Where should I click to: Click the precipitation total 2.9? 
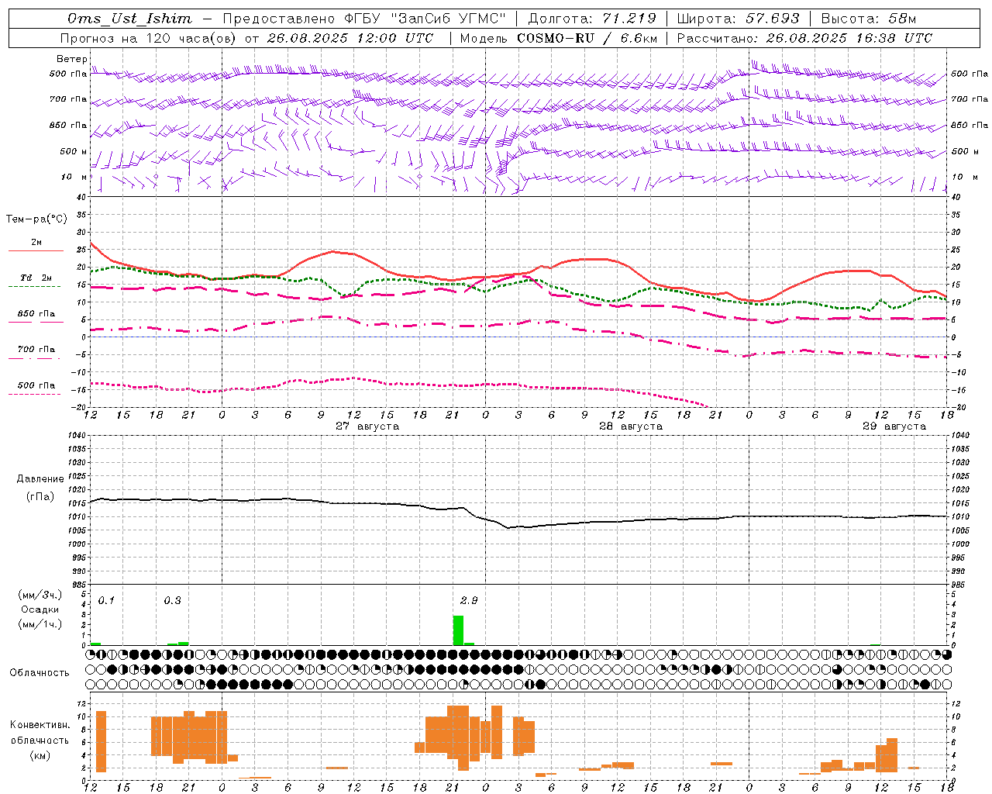[469, 600]
